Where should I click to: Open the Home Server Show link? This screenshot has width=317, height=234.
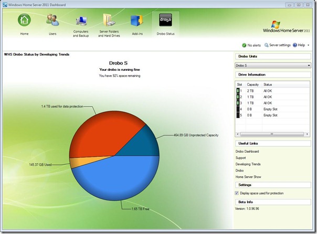249,176
